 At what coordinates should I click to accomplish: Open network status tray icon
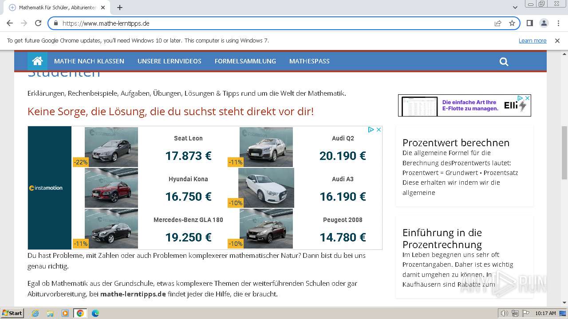point(515,313)
